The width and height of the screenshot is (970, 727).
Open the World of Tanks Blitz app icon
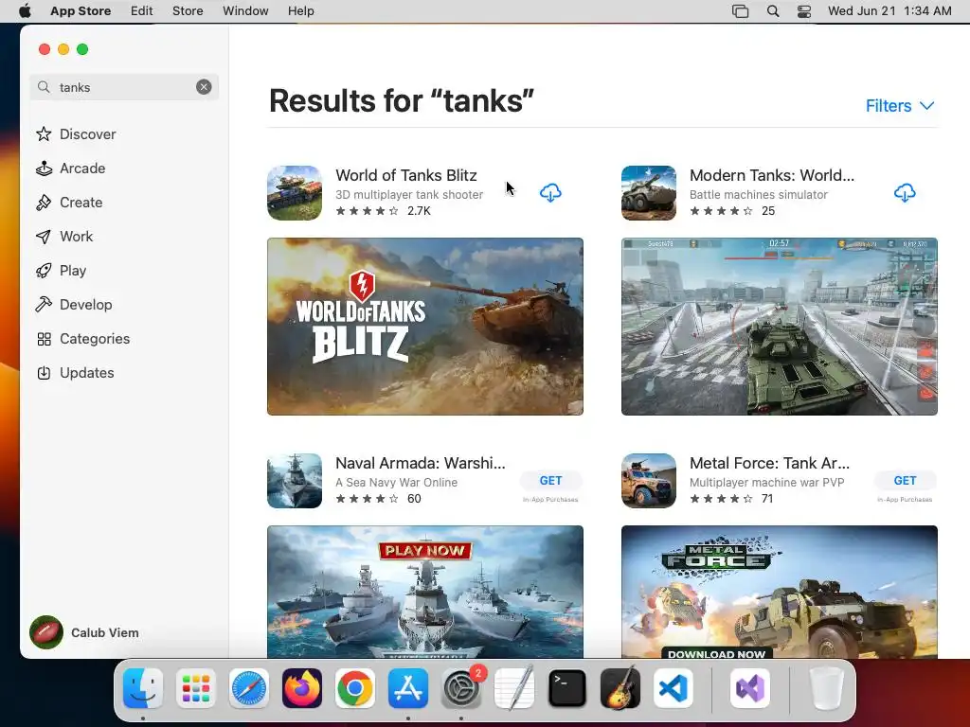tap(295, 193)
